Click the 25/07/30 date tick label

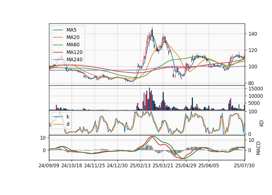click(x=244, y=166)
